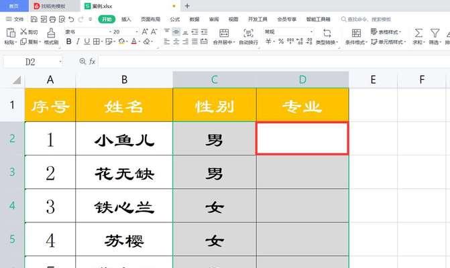Increase font size with larger A icon
The image size is (450, 268).
coord(145,31)
